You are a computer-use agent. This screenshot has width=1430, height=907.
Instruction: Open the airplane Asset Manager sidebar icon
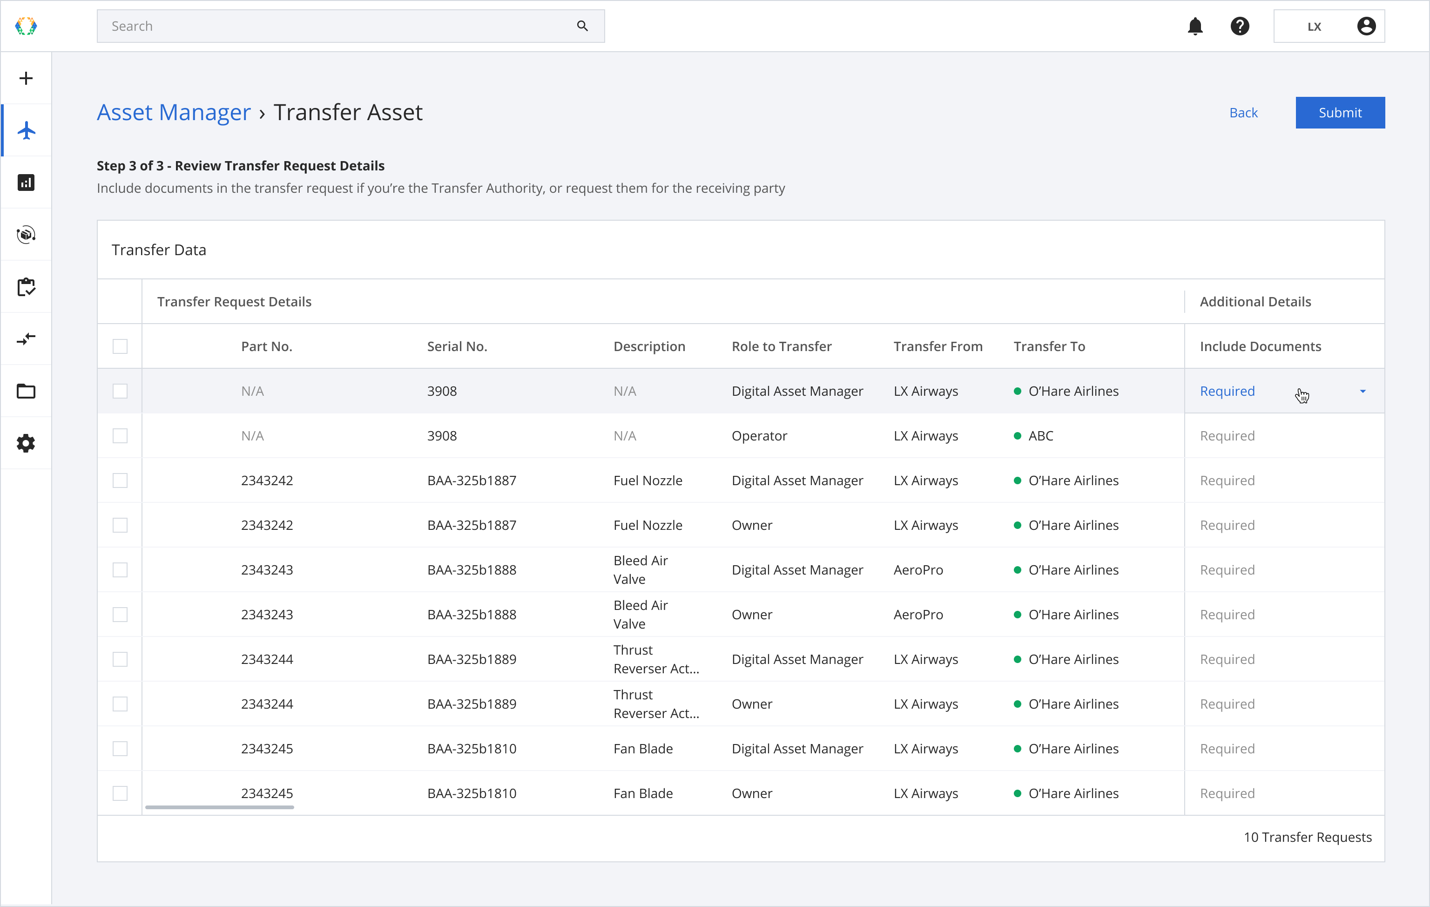point(26,131)
